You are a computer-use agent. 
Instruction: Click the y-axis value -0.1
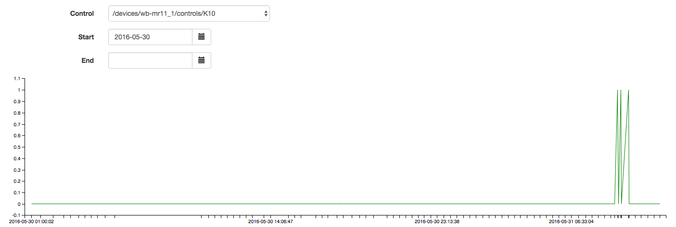16,215
